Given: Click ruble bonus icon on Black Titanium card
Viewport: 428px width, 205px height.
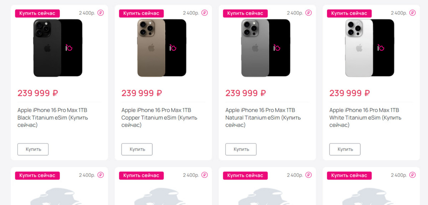Looking at the screenshot, I should (101, 13).
